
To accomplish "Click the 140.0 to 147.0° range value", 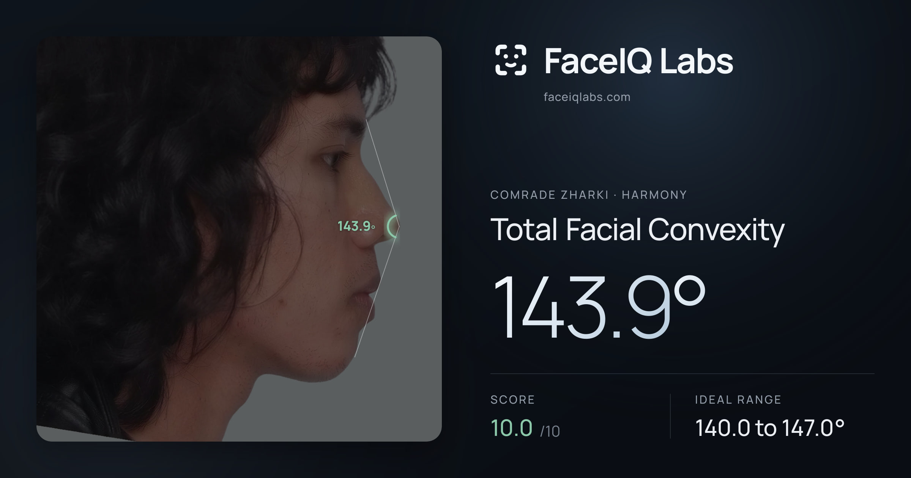I will point(770,428).
